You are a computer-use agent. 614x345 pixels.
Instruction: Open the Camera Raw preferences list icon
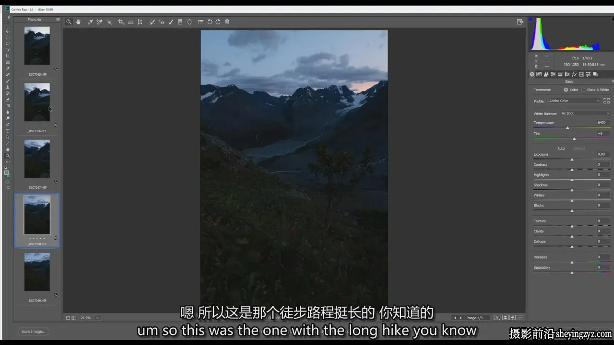coord(201,22)
